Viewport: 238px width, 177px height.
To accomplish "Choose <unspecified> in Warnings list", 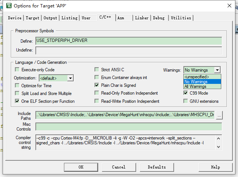I will click(202, 77).
